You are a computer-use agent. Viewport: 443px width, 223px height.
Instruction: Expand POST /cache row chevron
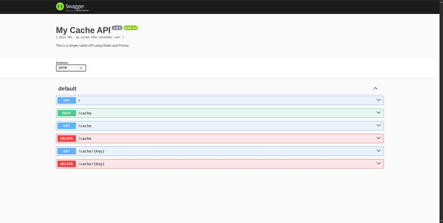[x=378, y=113]
